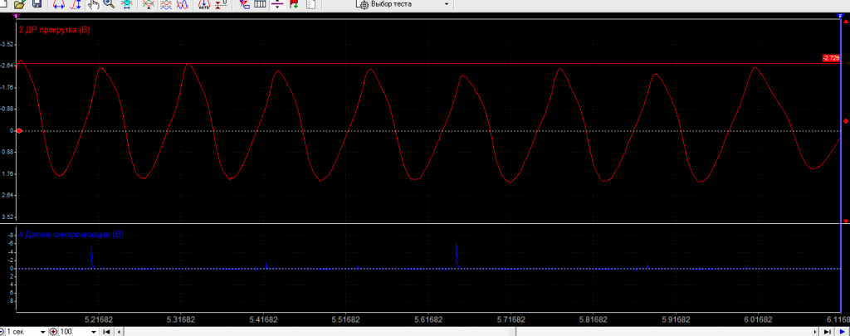
Task: Open the notes page icon
Action: (x=311, y=4)
